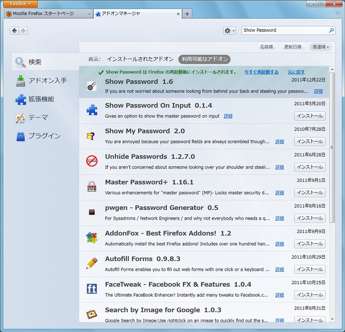Viewport: 345px width, 332px height.
Task: Click the back navigation arrow
Action: [15, 31]
